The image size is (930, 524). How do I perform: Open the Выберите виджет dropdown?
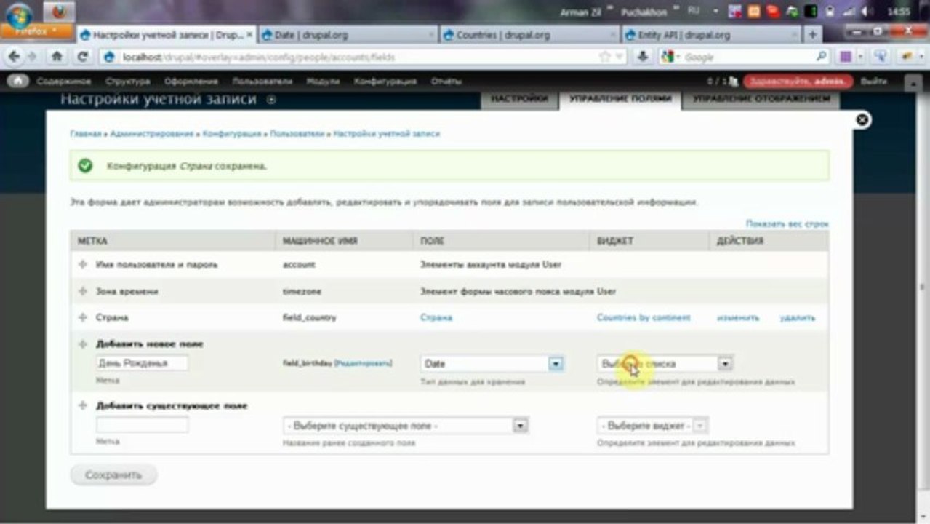(652, 426)
